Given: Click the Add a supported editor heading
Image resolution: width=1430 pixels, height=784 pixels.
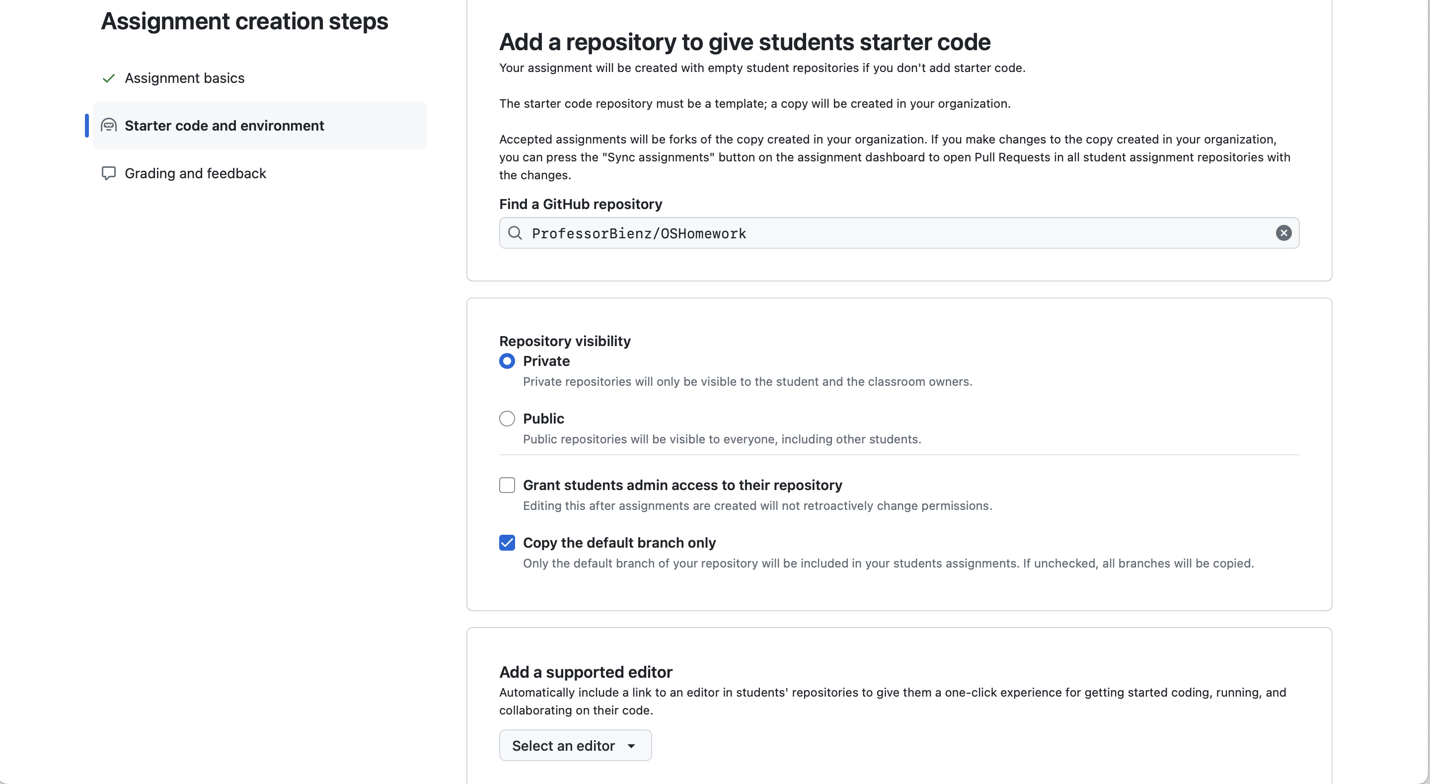Looking at the screenshot, I should [586, 672].
